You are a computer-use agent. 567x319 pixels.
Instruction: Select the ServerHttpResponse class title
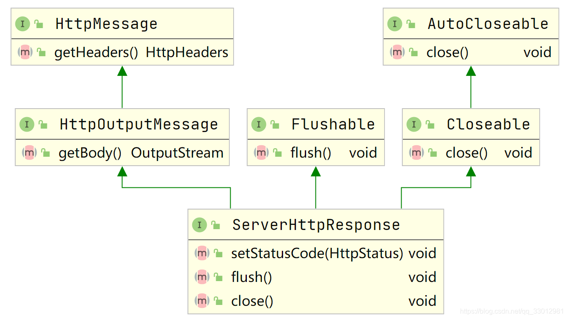click(316, 225)
